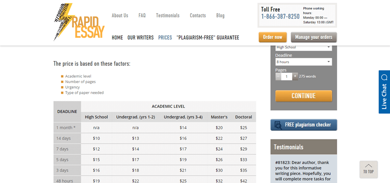Click the ACADEMIC LEVEL table header

click(168, 107)
